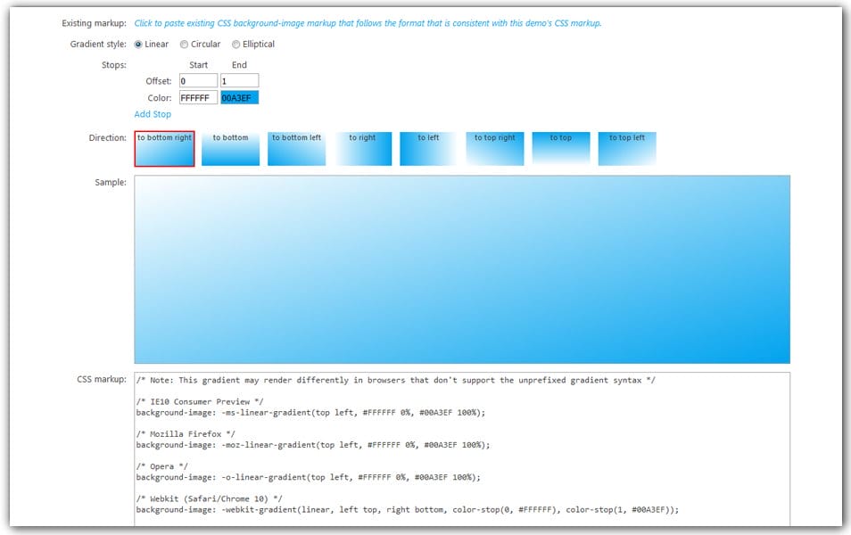Click the Add Stop link
Image resolution: width=851 pixels, height=535 pixels.
coord(153,114)
